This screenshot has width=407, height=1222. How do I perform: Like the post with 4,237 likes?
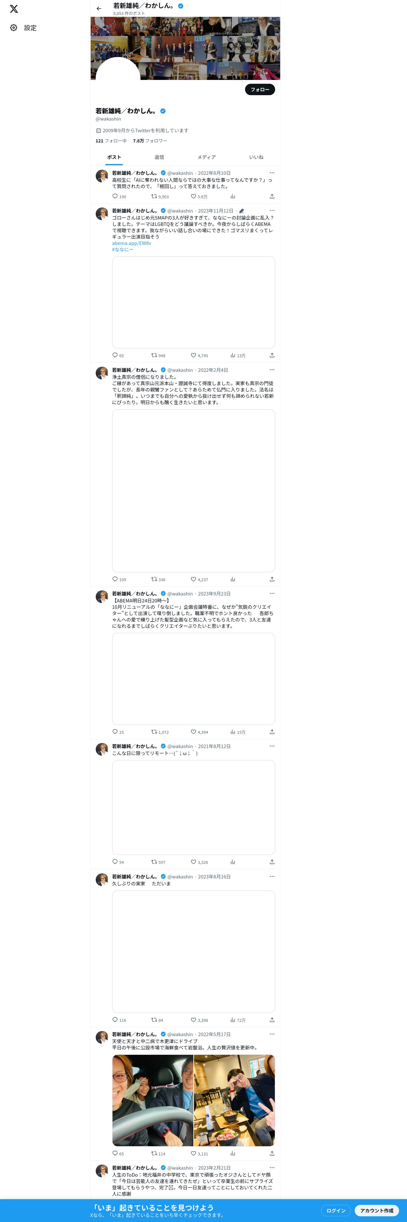tap(193, 579)
